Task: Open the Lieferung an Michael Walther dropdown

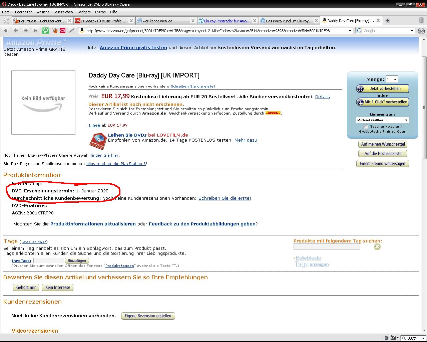Action: click(x=383, y=120)
